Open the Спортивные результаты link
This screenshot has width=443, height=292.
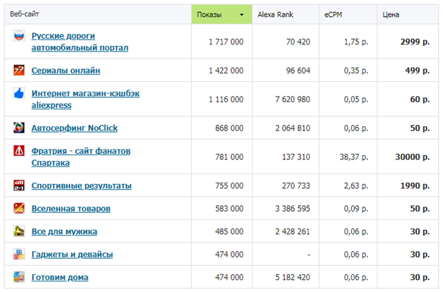tap(81, 185)
